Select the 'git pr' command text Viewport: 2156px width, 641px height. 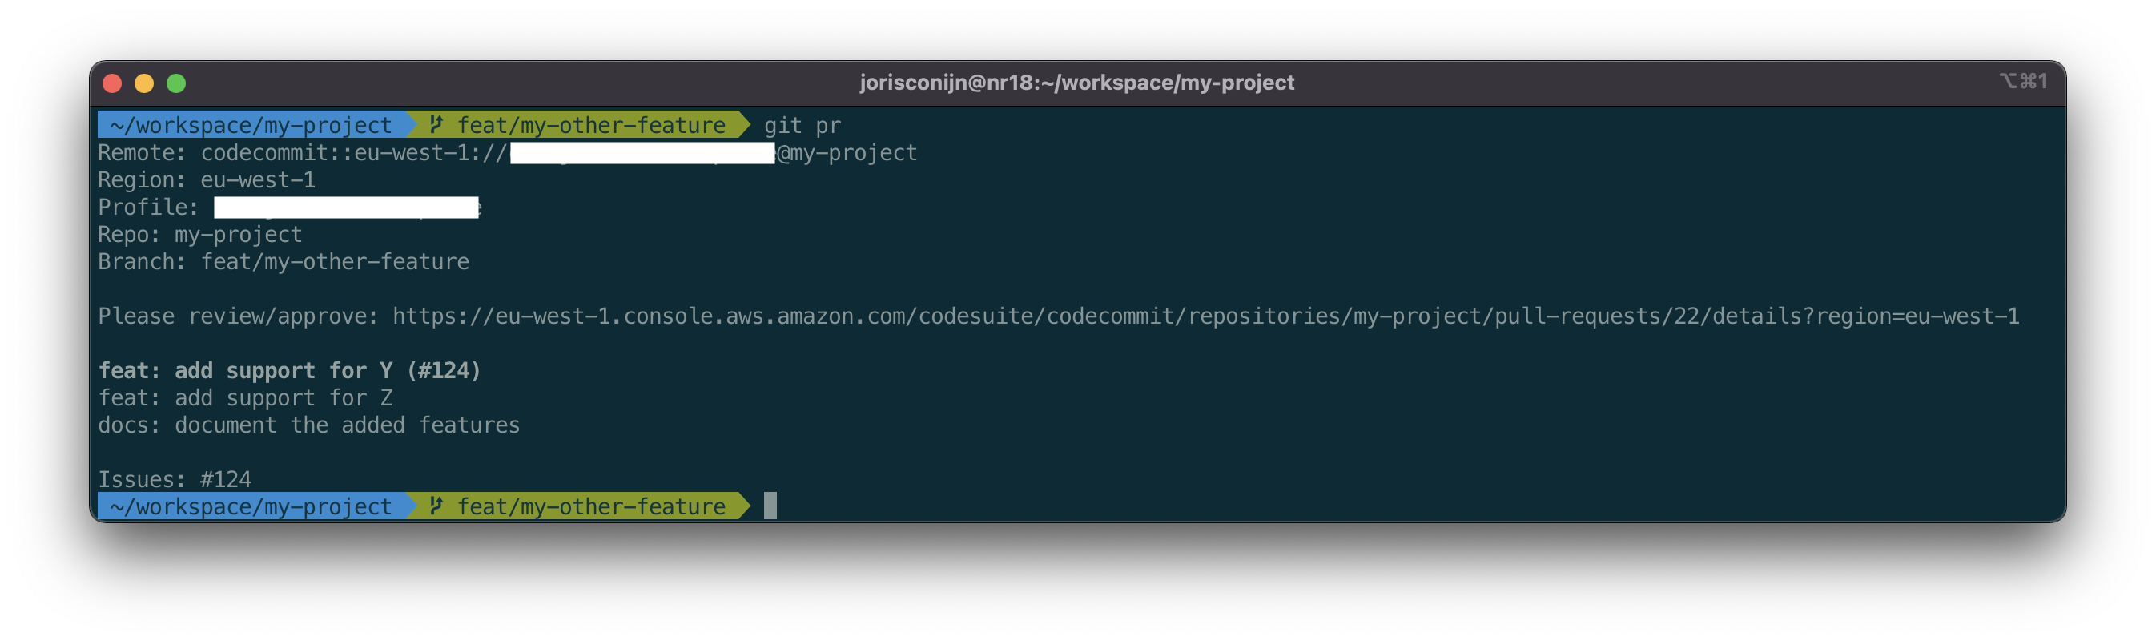(x=802, y=126)
